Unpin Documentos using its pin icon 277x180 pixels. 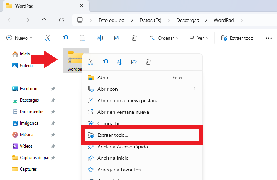(x=53, y=112)
